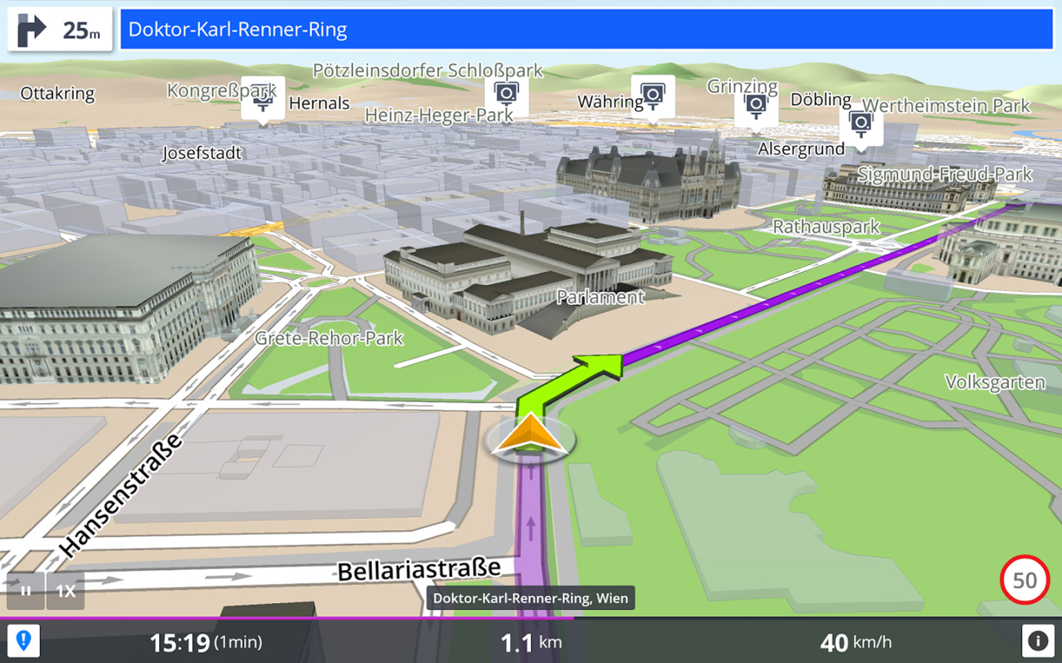The width and height of the screenshot is (1062, 663).
Task: Open the report incident pin icon
Action: tap(23, 641)
